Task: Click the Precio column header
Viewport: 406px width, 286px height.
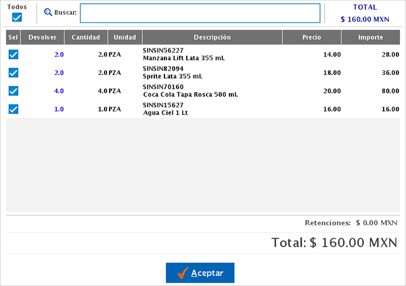Action: point(312,37)
